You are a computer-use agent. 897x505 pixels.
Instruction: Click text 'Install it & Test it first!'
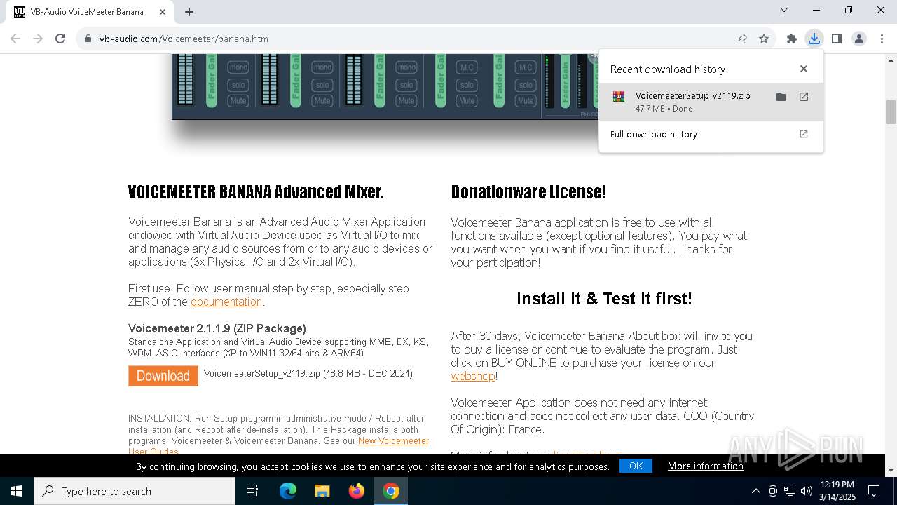pyautogui.click(x=604, y=299)
